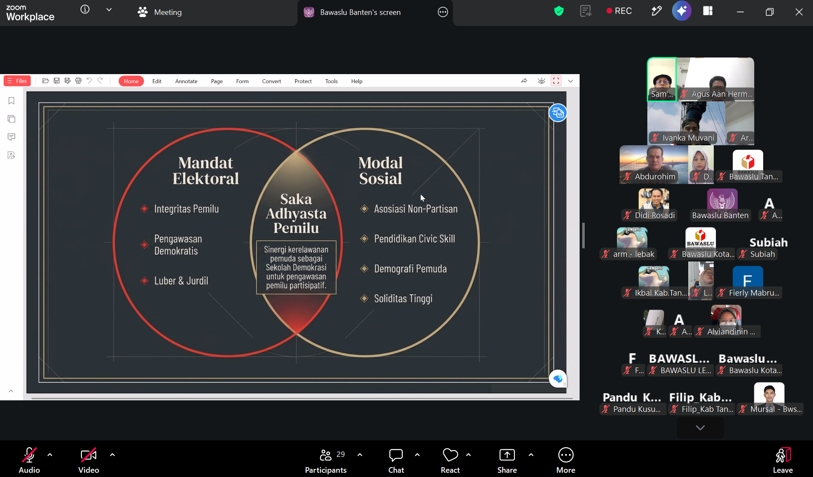The height and width of the screenshot is (477, 813).
Task: Open the meeting notes transcript icon
Action: tap(586, 11)
